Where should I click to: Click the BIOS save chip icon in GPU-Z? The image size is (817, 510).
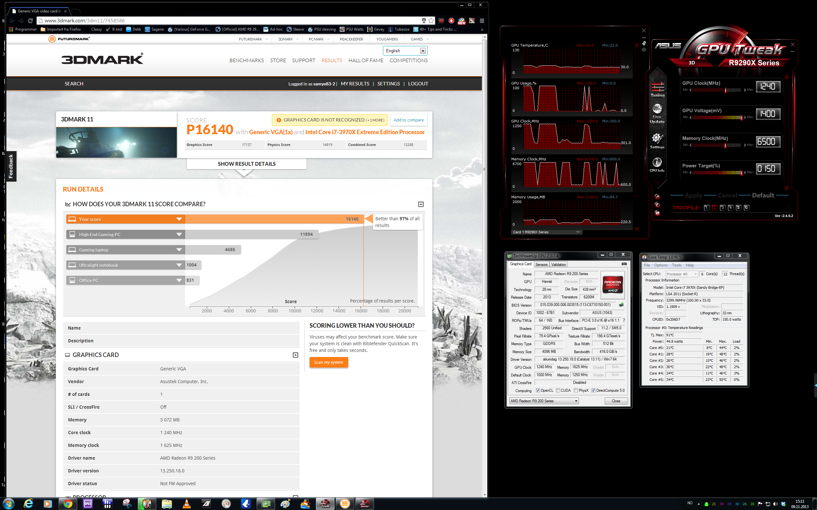(621, 305)
